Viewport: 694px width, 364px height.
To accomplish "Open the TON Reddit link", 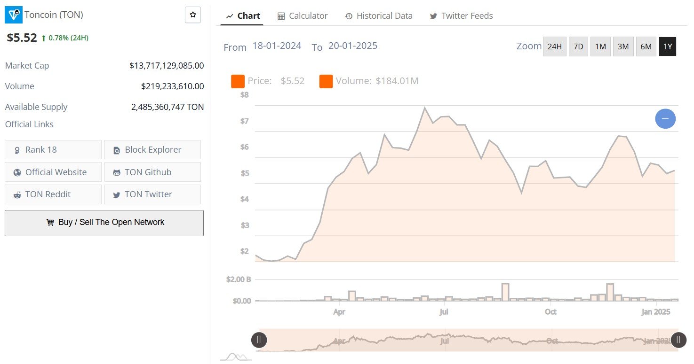I will [x=53, y=194].
